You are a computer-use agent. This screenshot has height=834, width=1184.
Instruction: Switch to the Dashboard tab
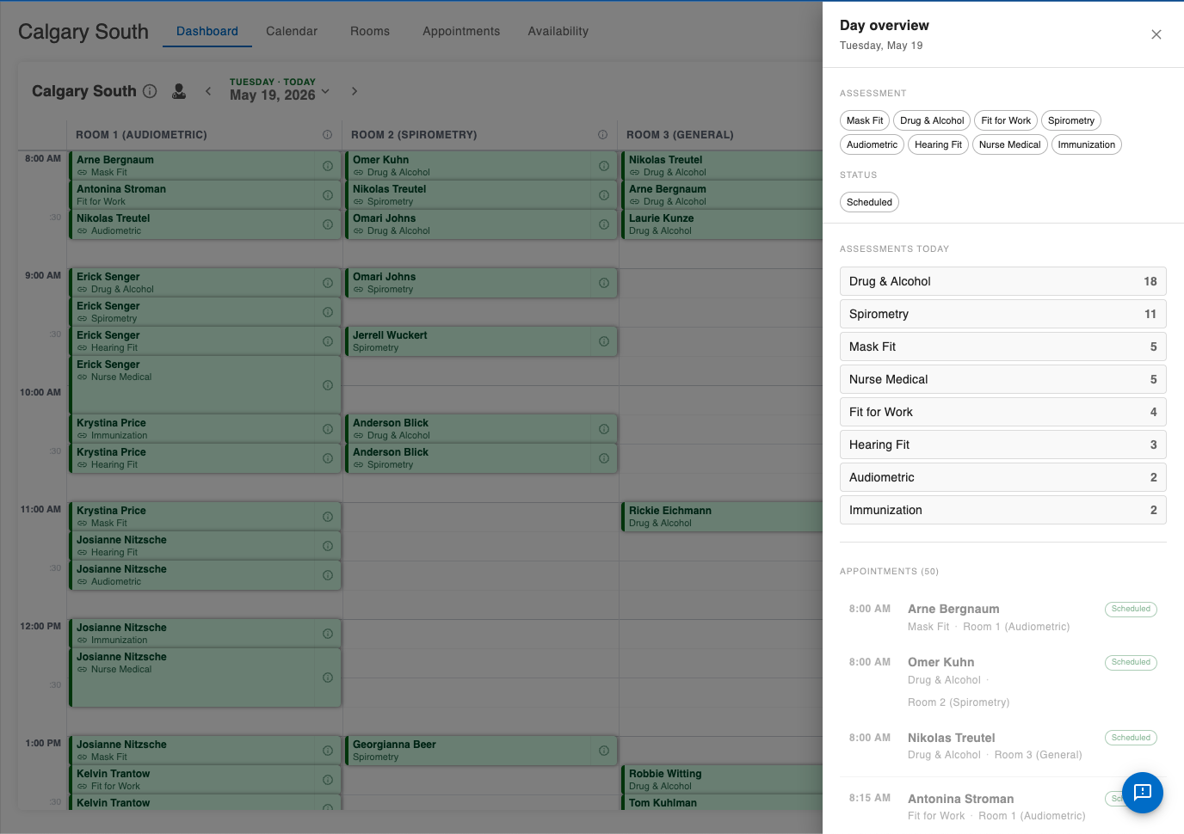pos(207,31)
